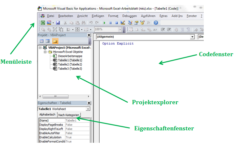This screenshot has width=241, height=148.
Task: Save the workbook with floppy disk icon
Action: coord(57,23)
